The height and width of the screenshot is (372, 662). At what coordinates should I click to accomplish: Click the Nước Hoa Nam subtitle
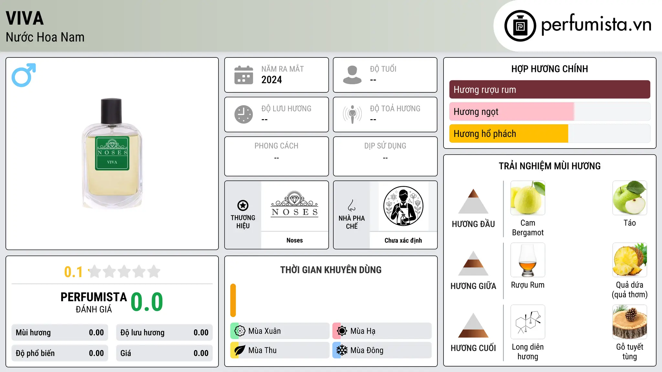tap(45, 37)
